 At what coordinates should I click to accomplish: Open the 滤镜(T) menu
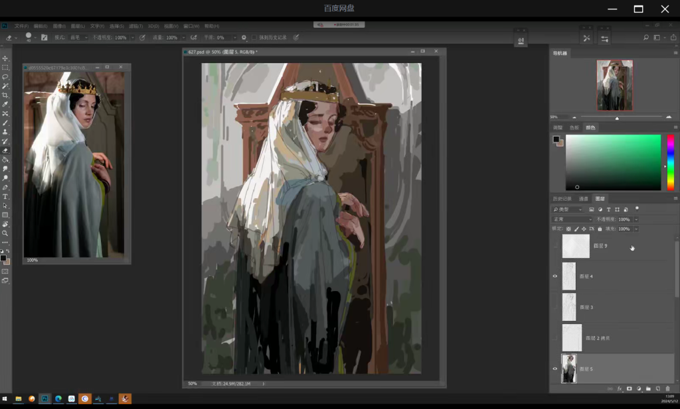(136, 26)
